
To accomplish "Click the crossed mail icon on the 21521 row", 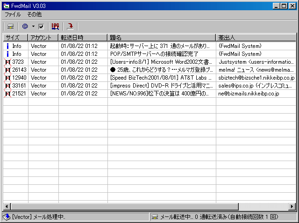I will pos(7,94).
